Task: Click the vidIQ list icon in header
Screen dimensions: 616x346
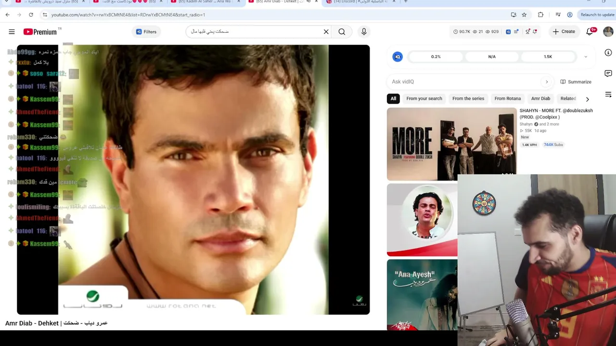Action: coord(516,32)
